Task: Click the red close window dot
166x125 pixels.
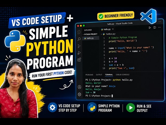Action: (x=78, y=26)
